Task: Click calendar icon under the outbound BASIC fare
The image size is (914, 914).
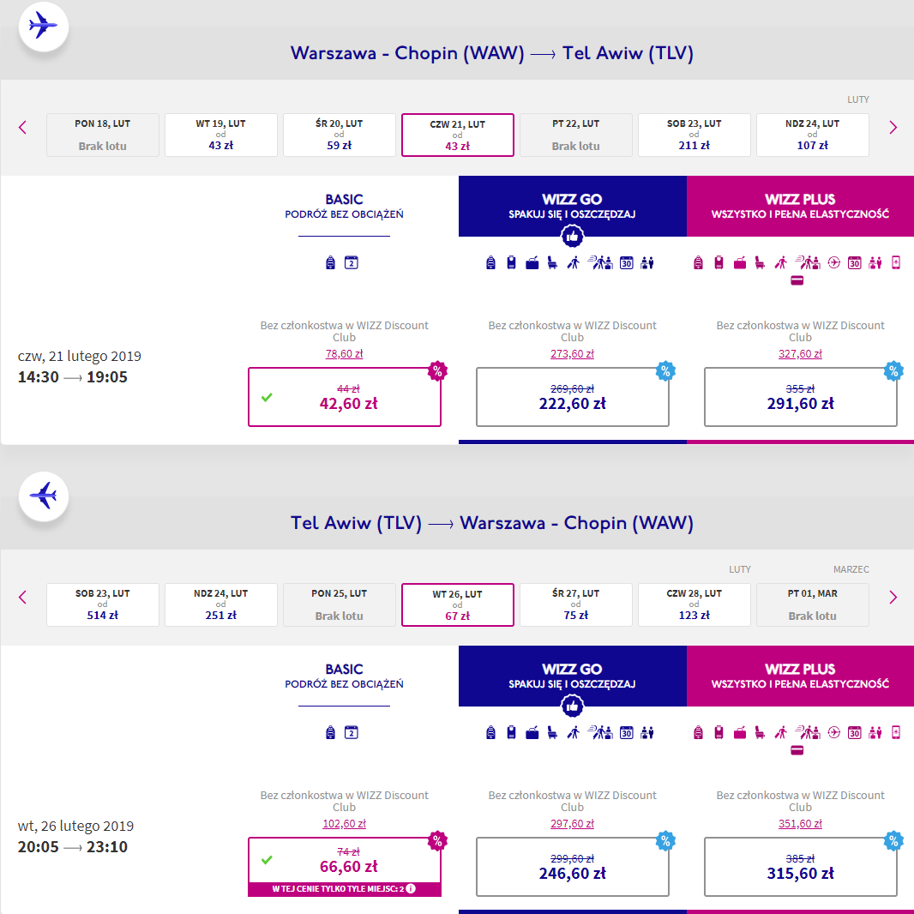Action: (x=351, y=262)
